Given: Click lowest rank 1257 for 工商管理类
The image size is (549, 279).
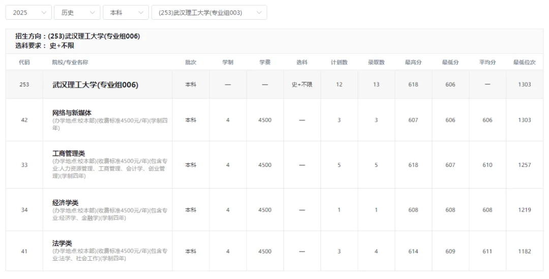Looking at the screenshot, I should [x=525, y=165].
